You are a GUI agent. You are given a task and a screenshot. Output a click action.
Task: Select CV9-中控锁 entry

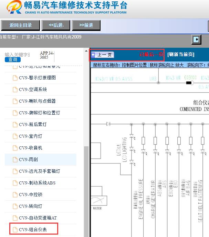pyautogui.click(x=30, y=194)
